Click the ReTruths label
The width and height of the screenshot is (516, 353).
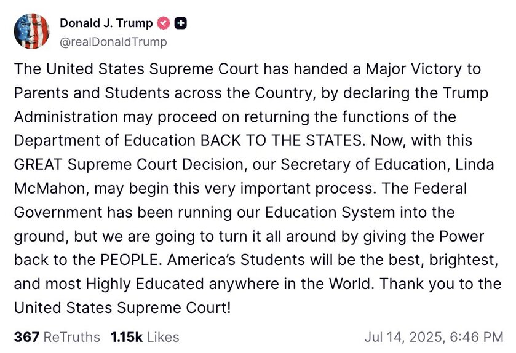71,337
